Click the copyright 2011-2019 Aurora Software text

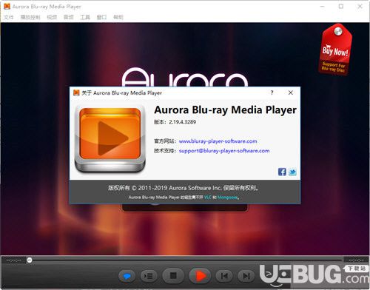click(184, 188)
